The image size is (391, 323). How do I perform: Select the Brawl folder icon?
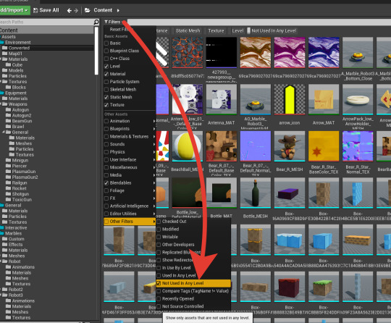point(9,126)
